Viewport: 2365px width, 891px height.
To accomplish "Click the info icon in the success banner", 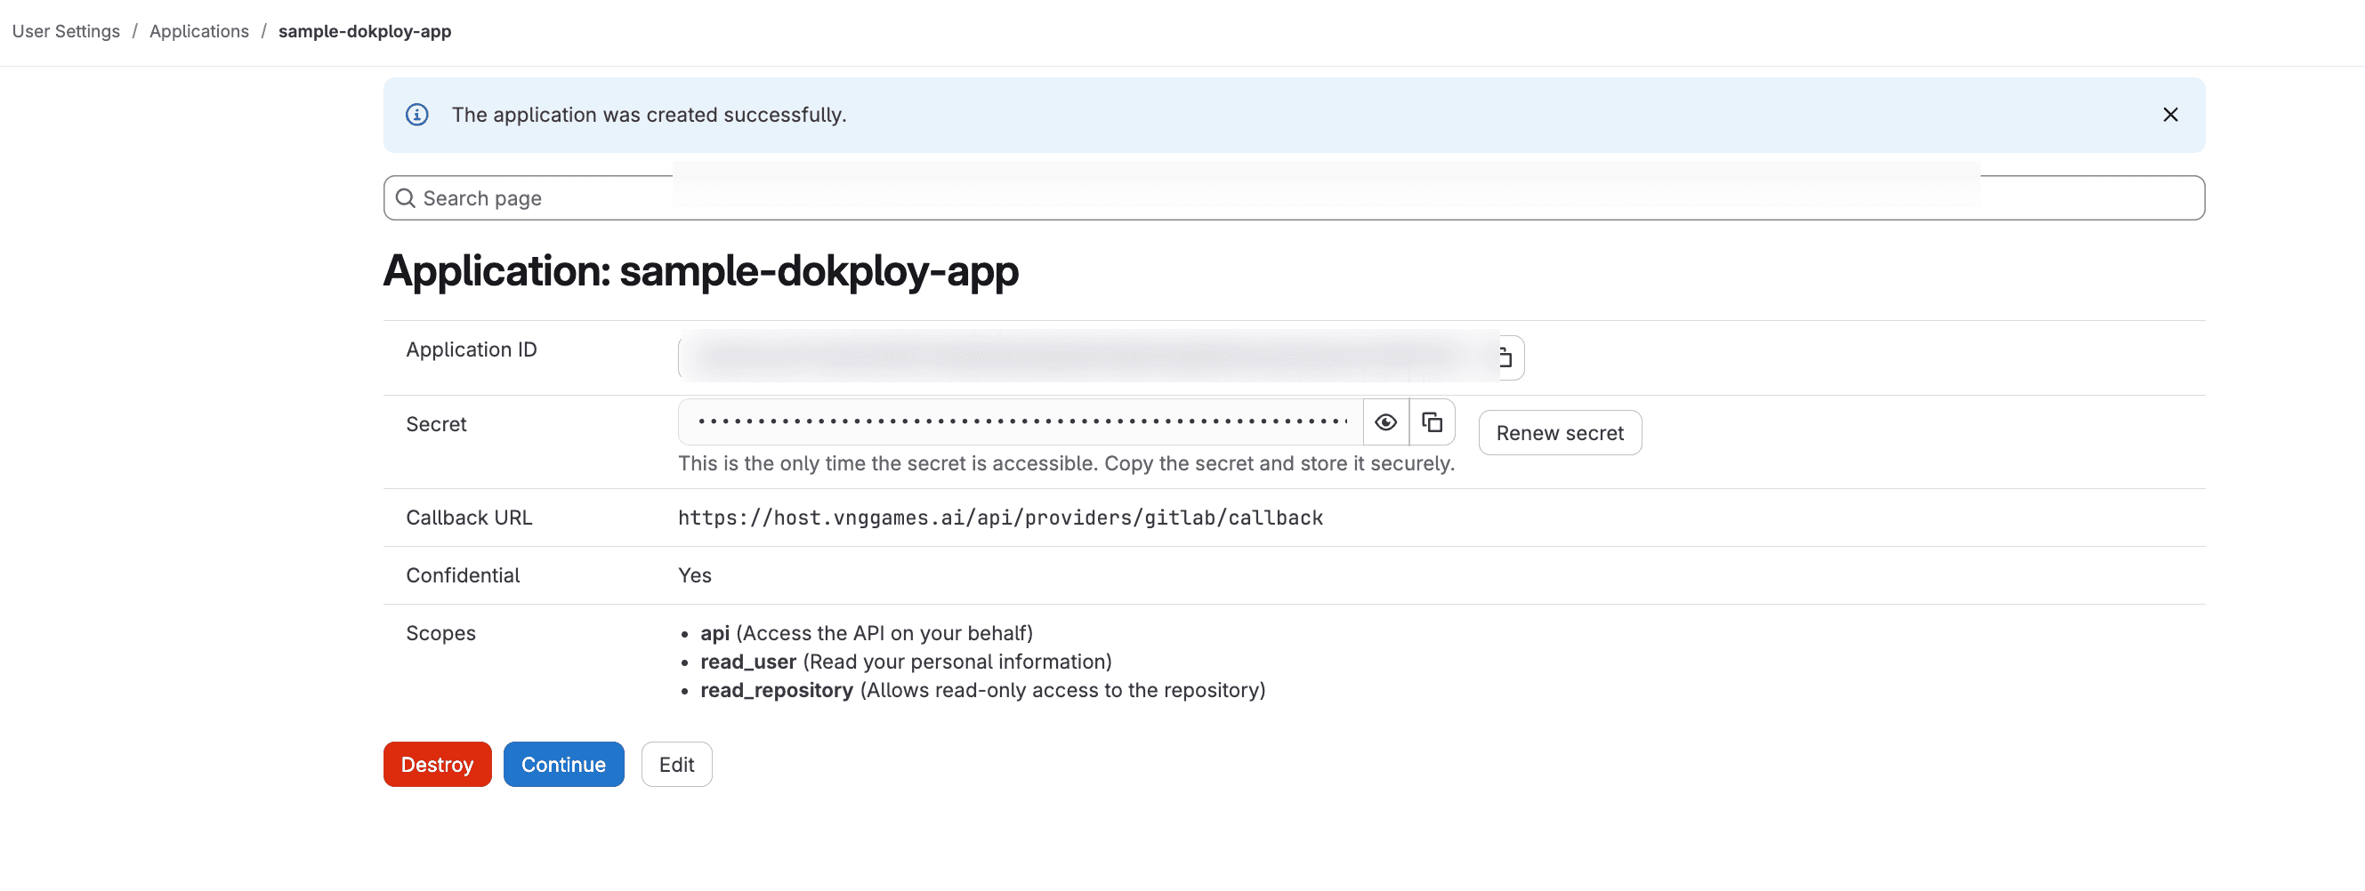I will [x=417, y=115].
